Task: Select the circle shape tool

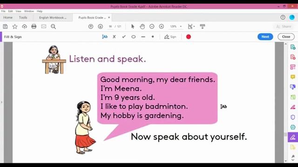Action: [134, 37]
